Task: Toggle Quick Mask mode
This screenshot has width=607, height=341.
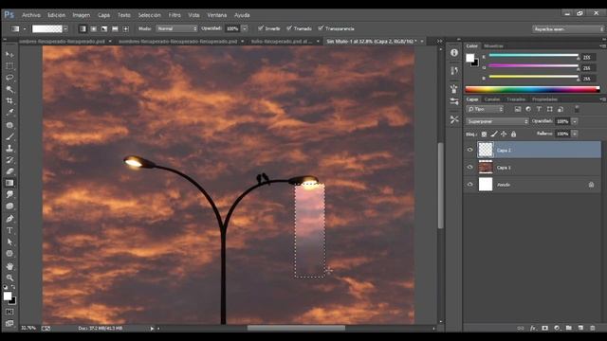Action: coord(9,312)
